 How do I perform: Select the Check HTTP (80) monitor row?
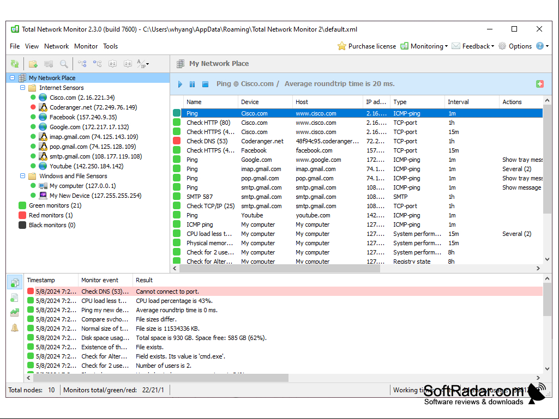[x=358, y=123]
